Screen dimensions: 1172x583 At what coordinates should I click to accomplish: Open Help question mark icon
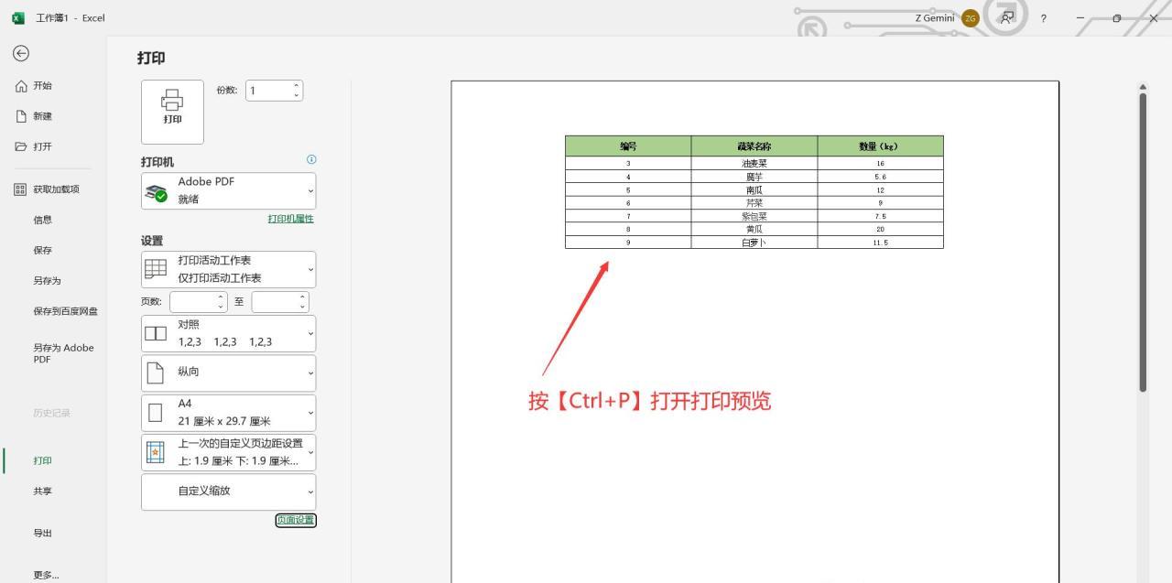1044,18
